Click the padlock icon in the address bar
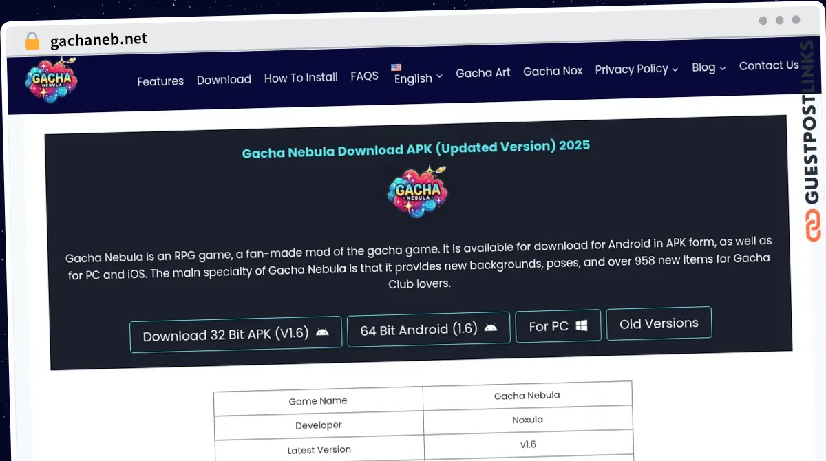The image size is (826, 461). pyautogui.click(x=32, y=40)
